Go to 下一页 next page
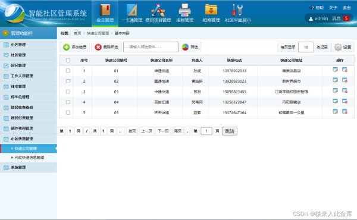357x220 pixels. coord(163,131)
